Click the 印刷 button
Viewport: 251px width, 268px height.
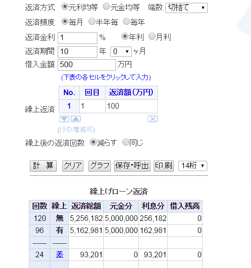point(163,166)
